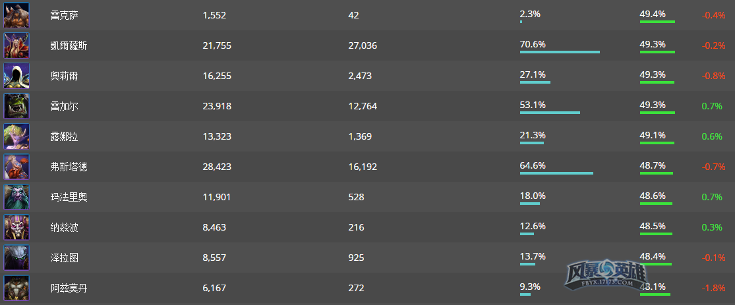
Task: Click the 泽拉图 hero portrait icon
Action: tap(16, 257)
